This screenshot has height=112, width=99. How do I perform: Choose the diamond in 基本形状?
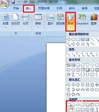(92, 65)
